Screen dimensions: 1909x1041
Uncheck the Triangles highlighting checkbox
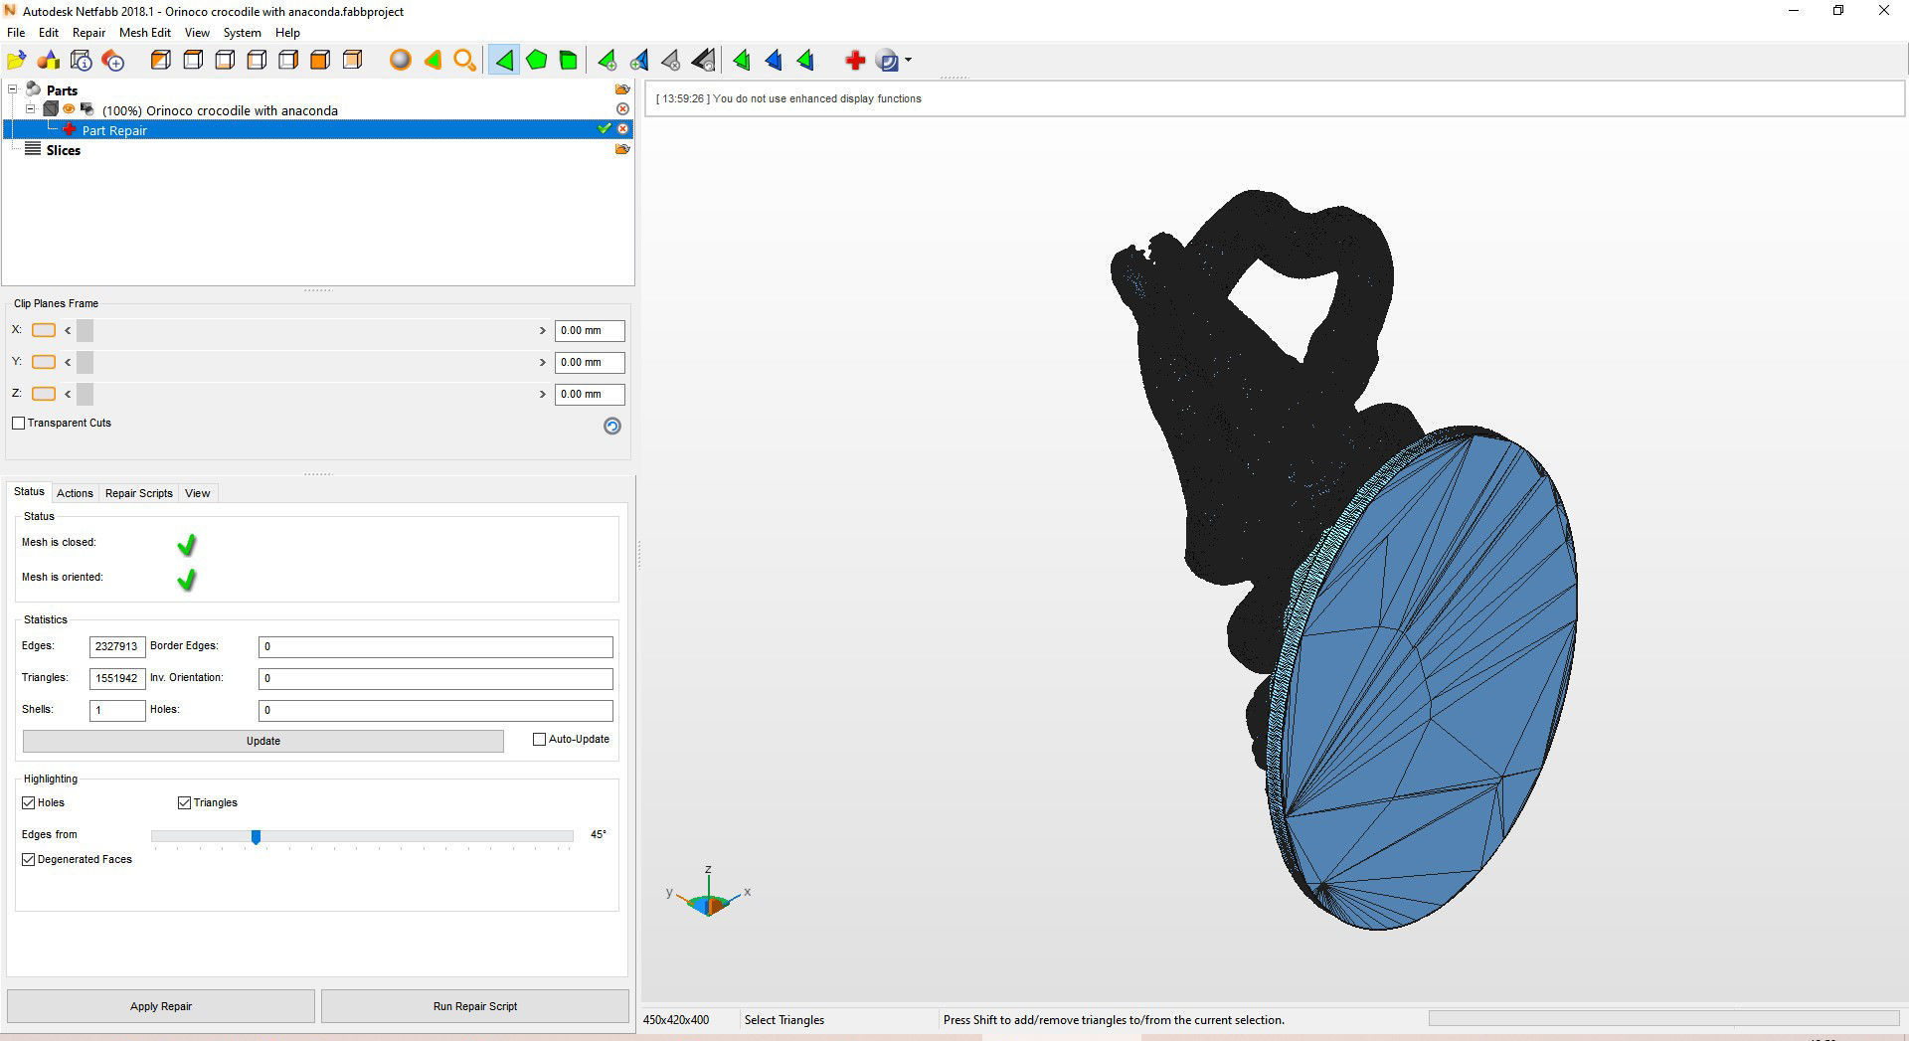[x=184, y=802]
